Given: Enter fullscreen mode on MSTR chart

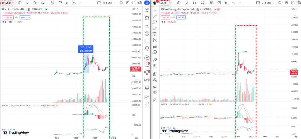Looking at the screenshot, I should point(293,3).
